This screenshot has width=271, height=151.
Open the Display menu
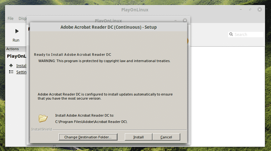(x=22, y=19)
